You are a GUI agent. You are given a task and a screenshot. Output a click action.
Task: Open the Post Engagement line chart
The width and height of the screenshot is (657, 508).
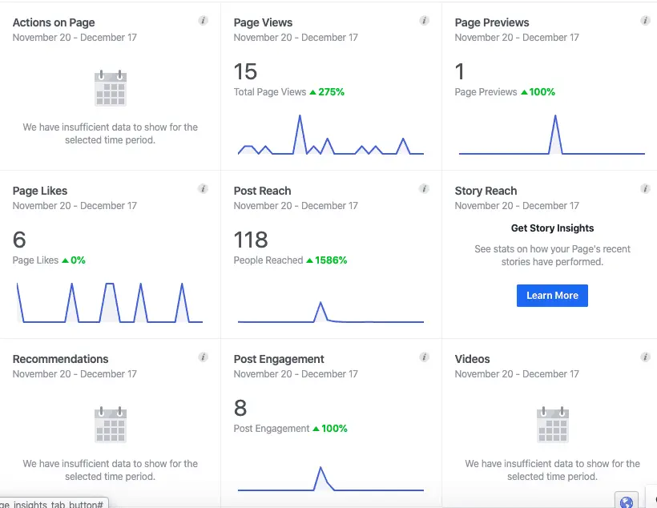pos(331,478)
